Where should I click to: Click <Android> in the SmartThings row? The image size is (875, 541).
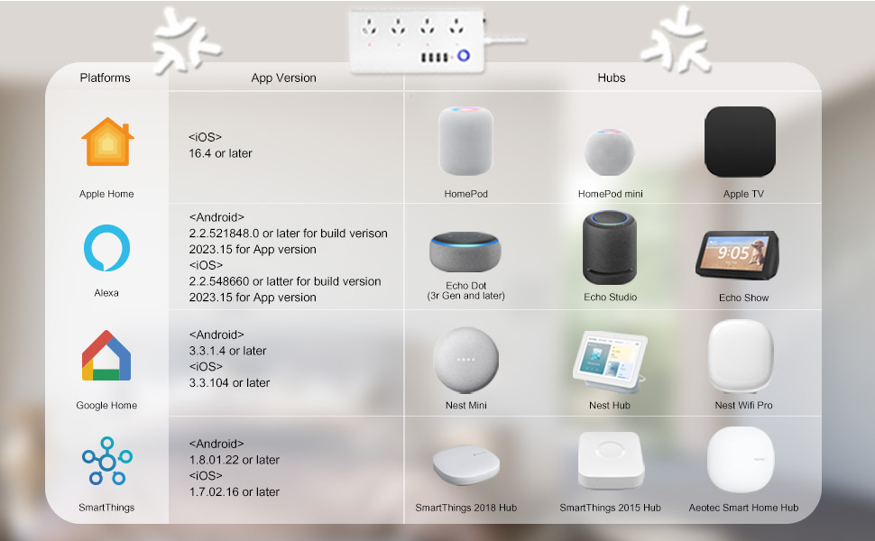pyautogui.click(x=216, y=444)
